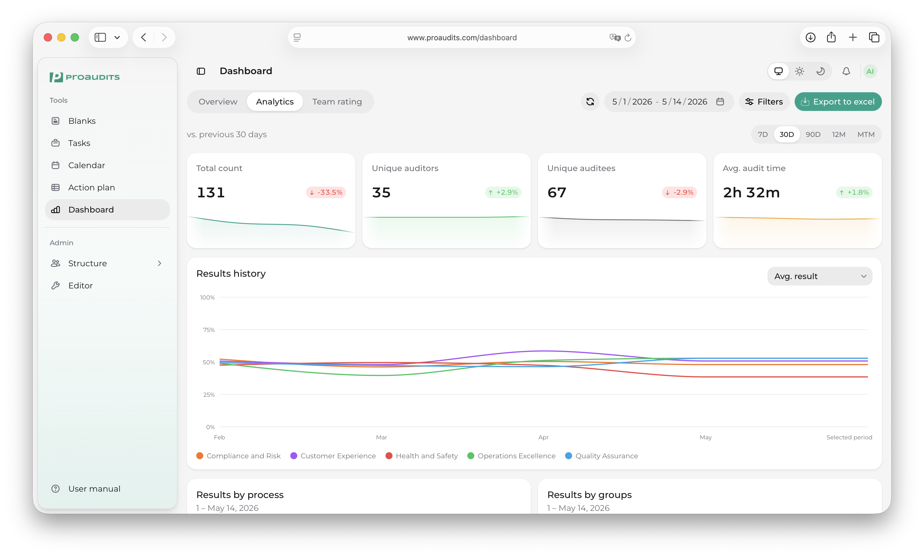This screenshot has height=557, width=924.
Task: Select the 7D period
Action: coord(763,134)
